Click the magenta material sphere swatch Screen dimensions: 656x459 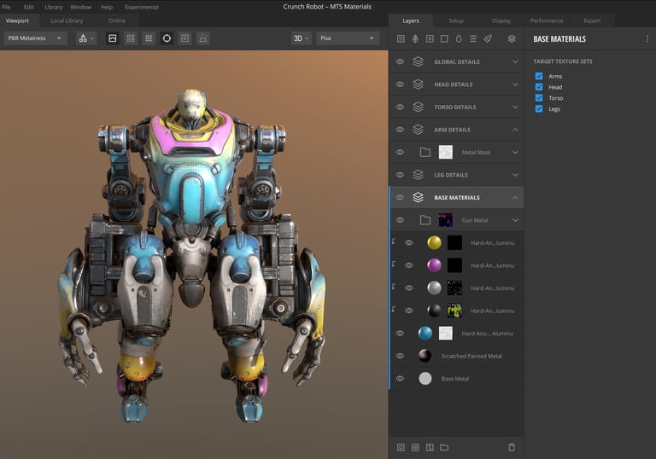pyautogui.click(x=434, y=265)
